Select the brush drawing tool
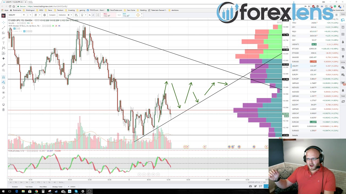 click(4, 38)
